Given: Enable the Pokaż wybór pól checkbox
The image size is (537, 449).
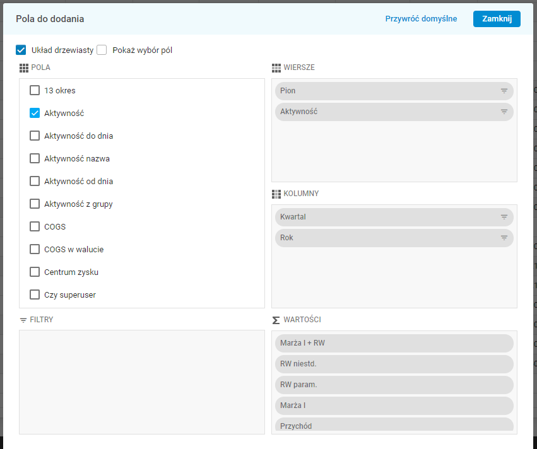Looking at the screenshot, I should pyautogui.click(x=102, y=50).
